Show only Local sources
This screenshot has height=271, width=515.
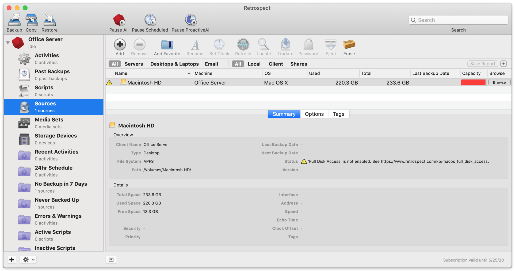pyautogui.click(x=254, y=64)
